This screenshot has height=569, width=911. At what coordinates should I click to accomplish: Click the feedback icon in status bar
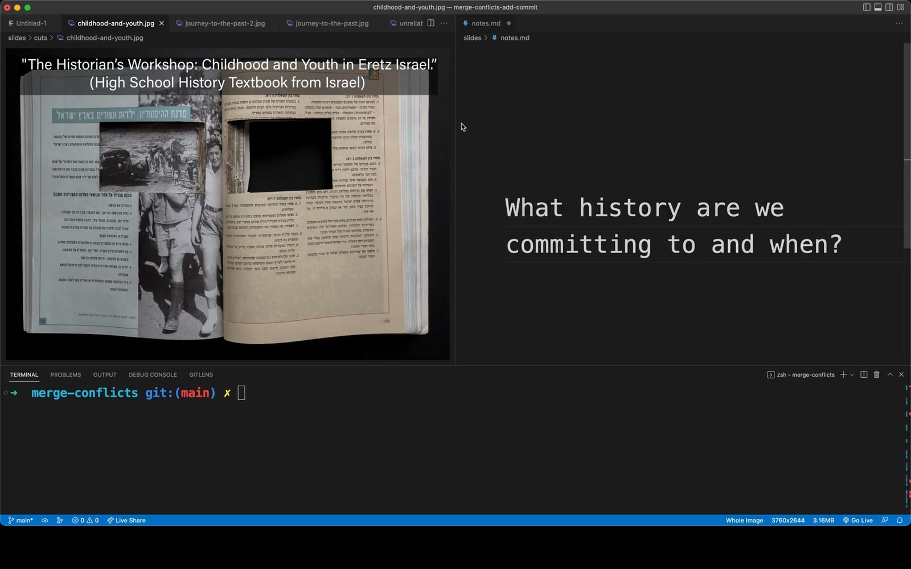pyautogui.click(x=885, y=520)
